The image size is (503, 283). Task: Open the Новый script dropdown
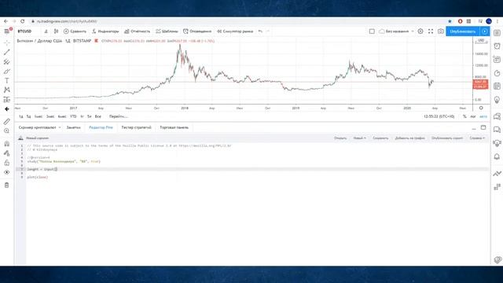[x=359, y=138]
